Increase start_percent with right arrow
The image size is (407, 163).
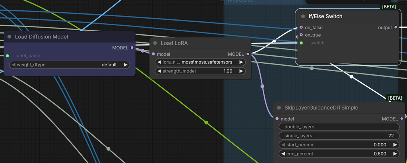(395, 145)
